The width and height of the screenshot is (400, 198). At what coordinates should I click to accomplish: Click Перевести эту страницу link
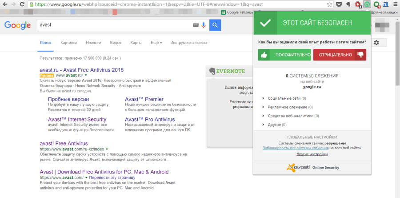click(x=112, y=178)
